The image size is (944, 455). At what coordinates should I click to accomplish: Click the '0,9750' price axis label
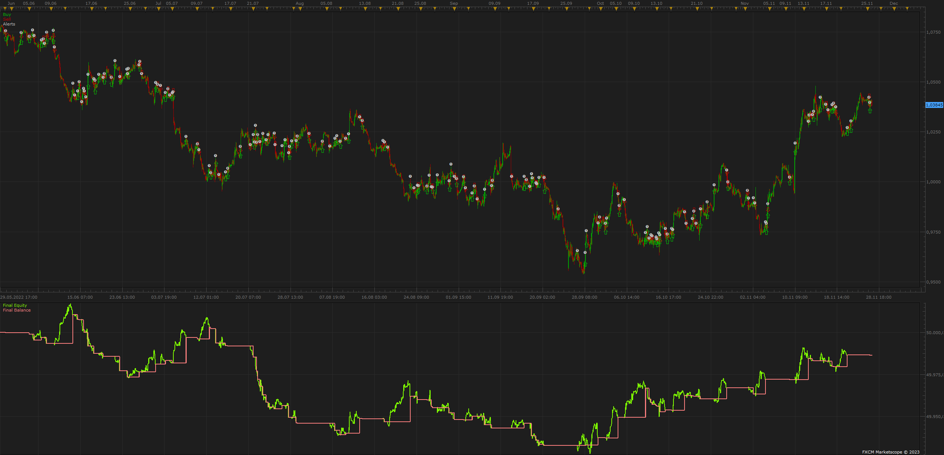tap(933, 232)
